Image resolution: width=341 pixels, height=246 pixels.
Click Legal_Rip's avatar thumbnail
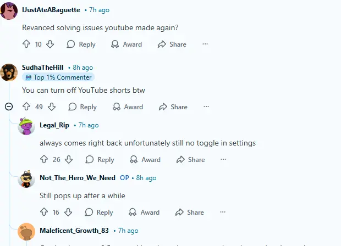[x=26, y=126]
